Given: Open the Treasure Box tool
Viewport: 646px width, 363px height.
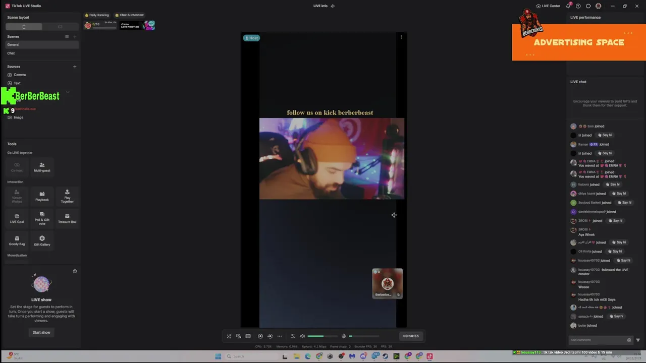Looking at the screenshot, I should pyautogui.click(x=67, y=218).
